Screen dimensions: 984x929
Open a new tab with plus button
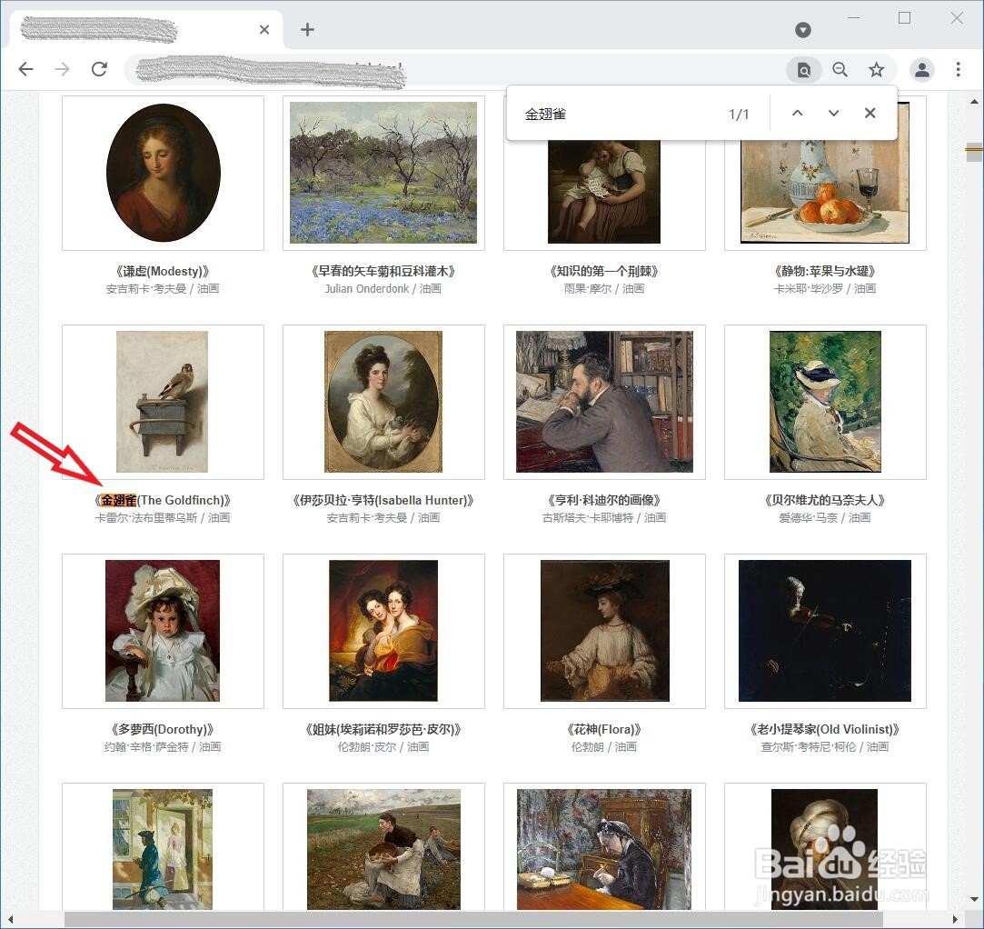[307, 29]
